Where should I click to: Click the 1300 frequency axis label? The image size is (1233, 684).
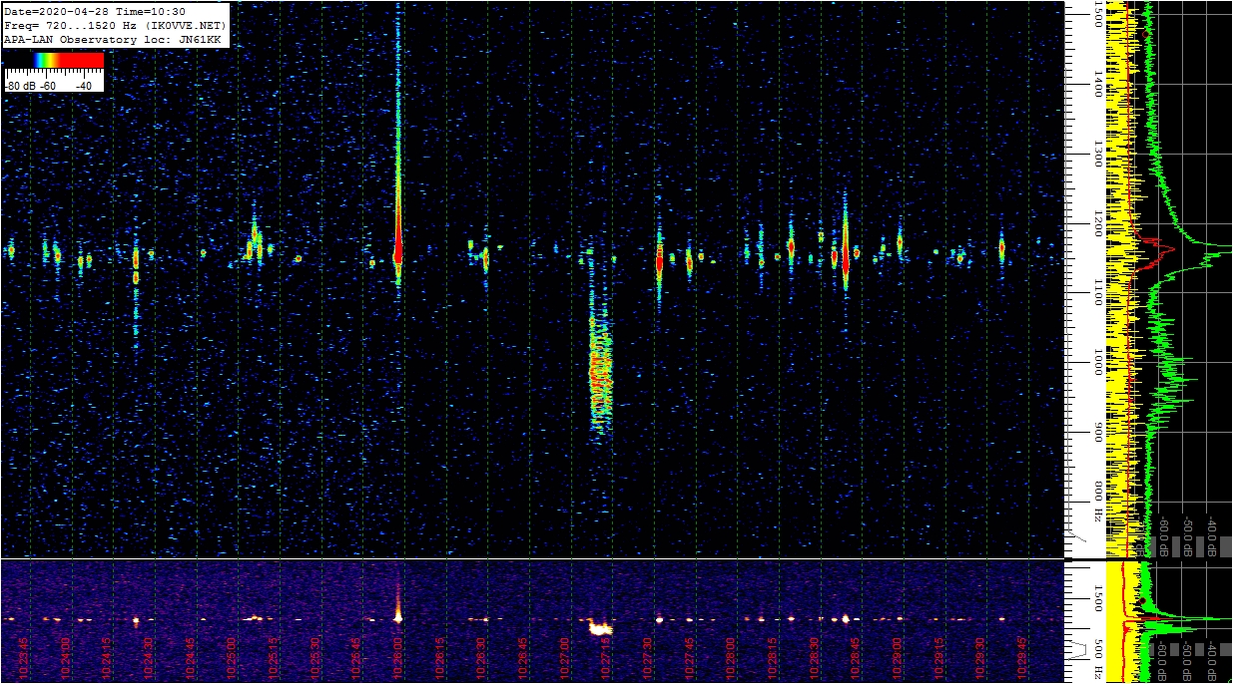(x=1098, y=154)
